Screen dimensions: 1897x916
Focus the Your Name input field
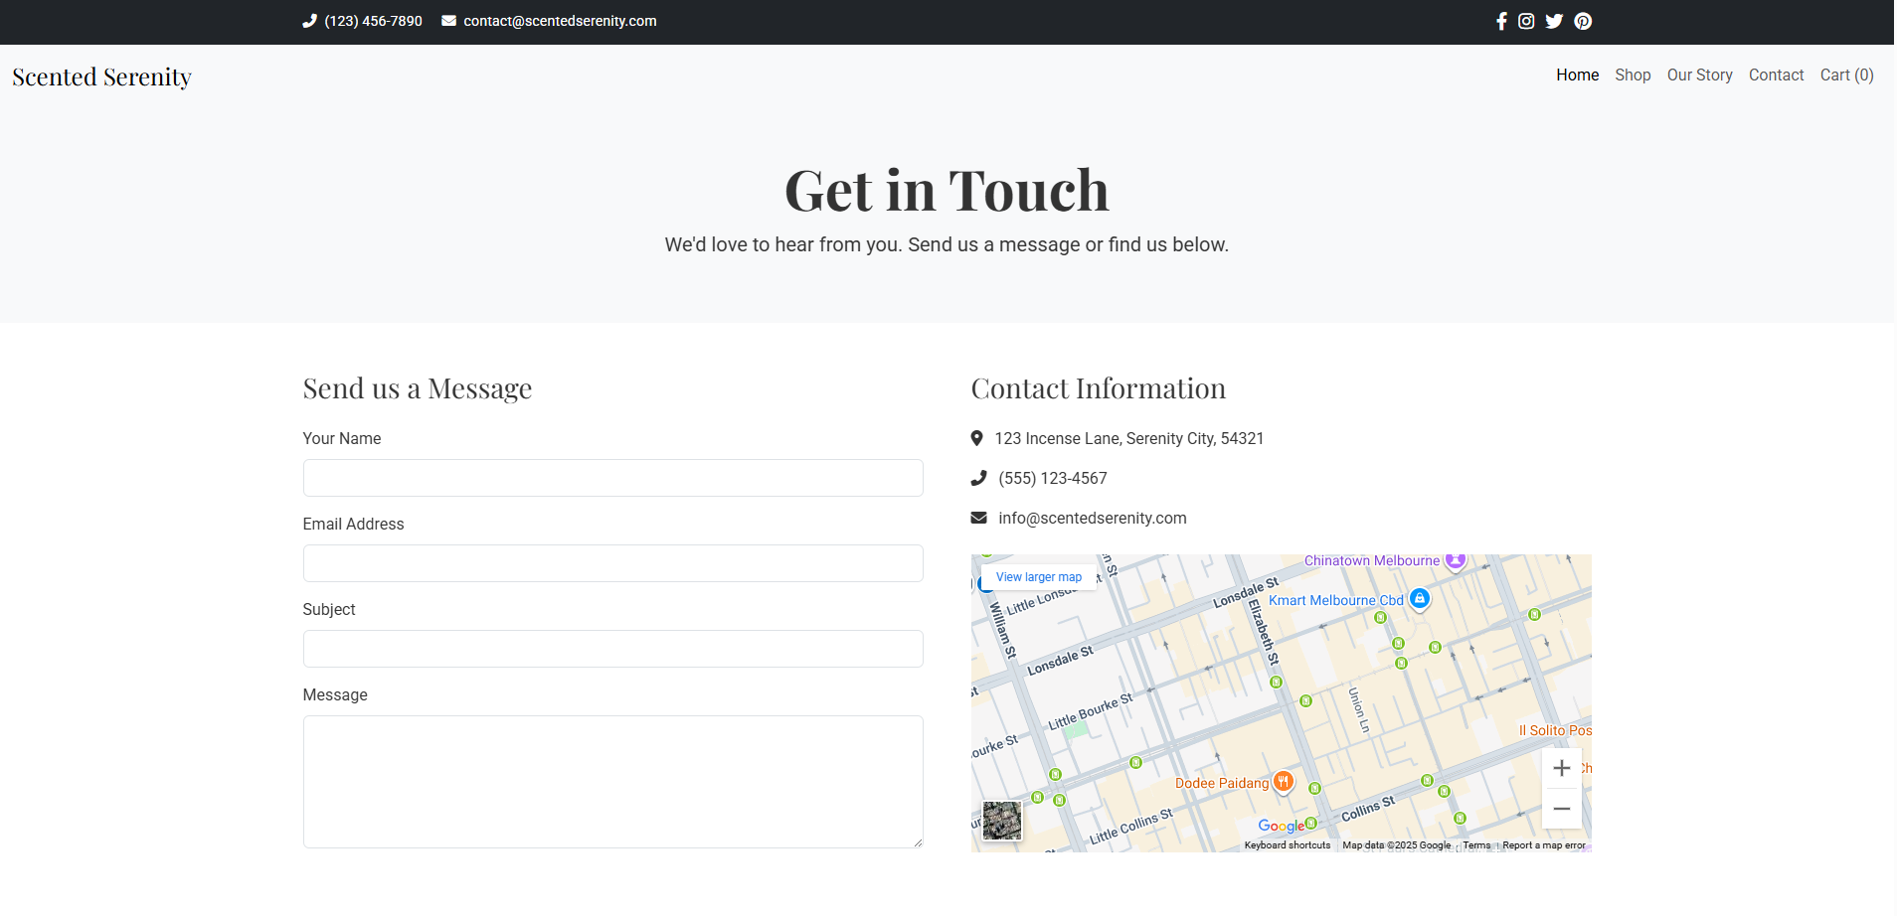612,478
